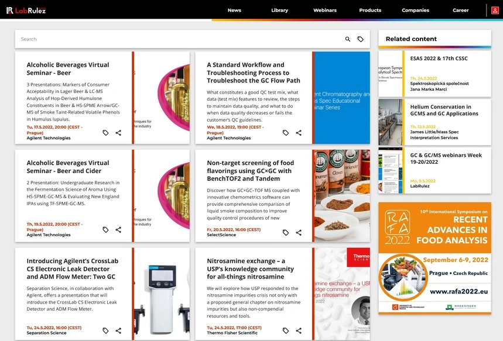The height and width of the screenshot is (341, 503).
Task: Open the Career menu
Action: pyautogui.click(x=461, y=11)
